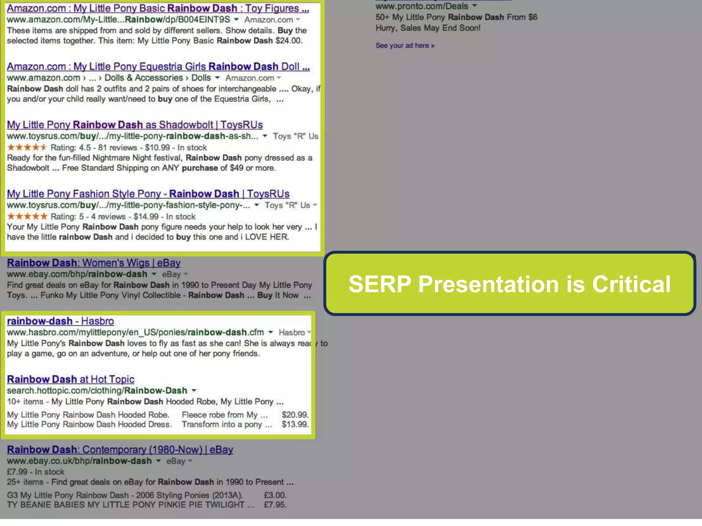Viewport: 702px width, 526px height.
Task: Expand URL arrow in Shadowbolt ToysRUs result
Action: [265, 136]
